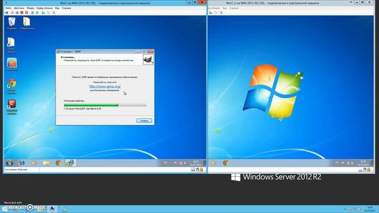Open Справка menu in Win7_2 window
This screenshot has height=213, width=379.
[x=234, y=8]
